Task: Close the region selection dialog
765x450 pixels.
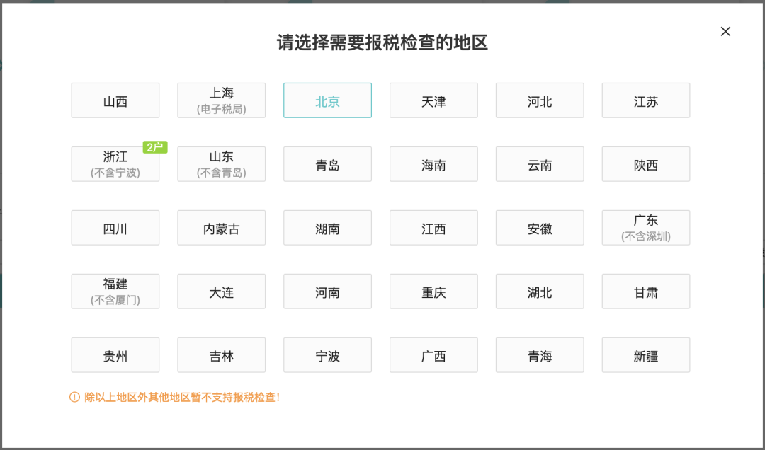Action: coord(725,32)
